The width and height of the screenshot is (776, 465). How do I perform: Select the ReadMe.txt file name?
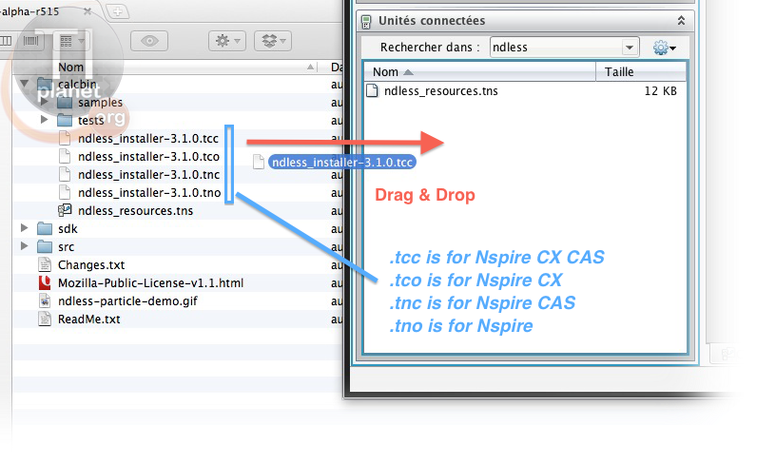(89, 320)
